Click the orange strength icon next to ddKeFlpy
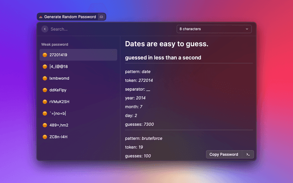Viewport: 293px width, 183px height. pos(44,90)
